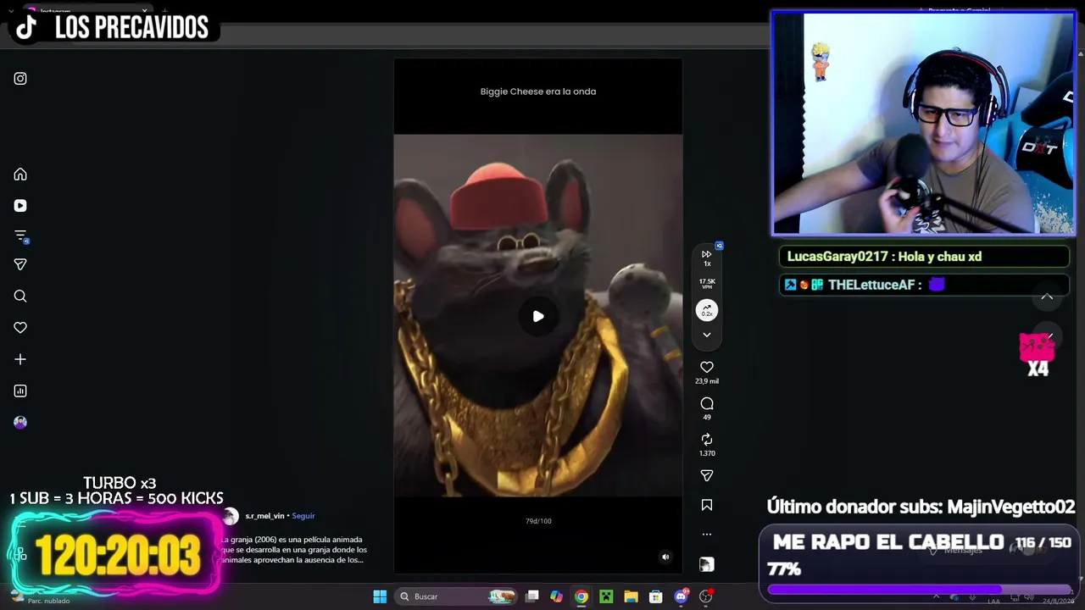Like the reel with 23,9 mil likes
The width and height of the screenshot is (1085, 610).
707,367
